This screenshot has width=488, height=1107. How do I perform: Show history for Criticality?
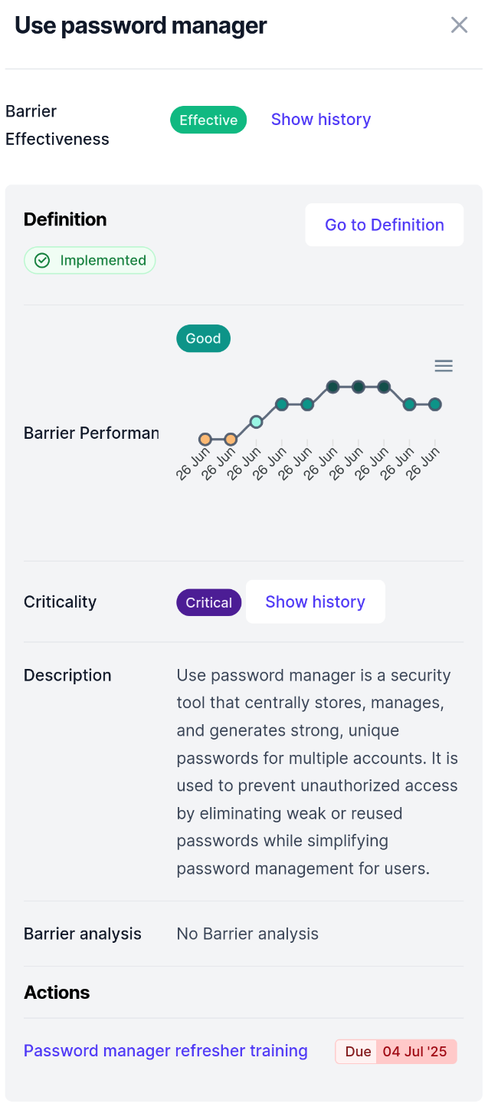click(315, 602)
